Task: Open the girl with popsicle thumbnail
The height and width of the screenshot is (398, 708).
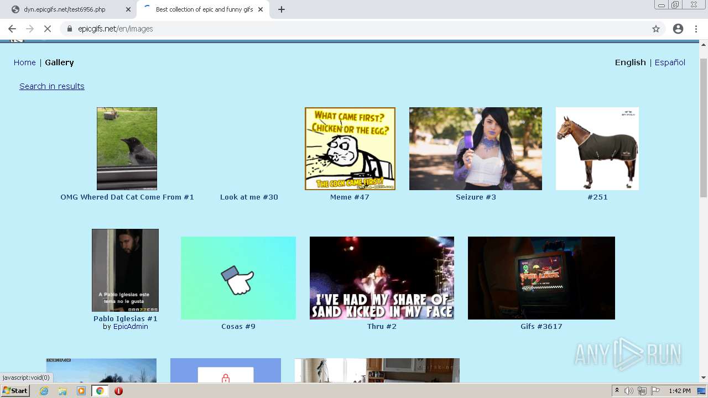Action: click(476, 149)
